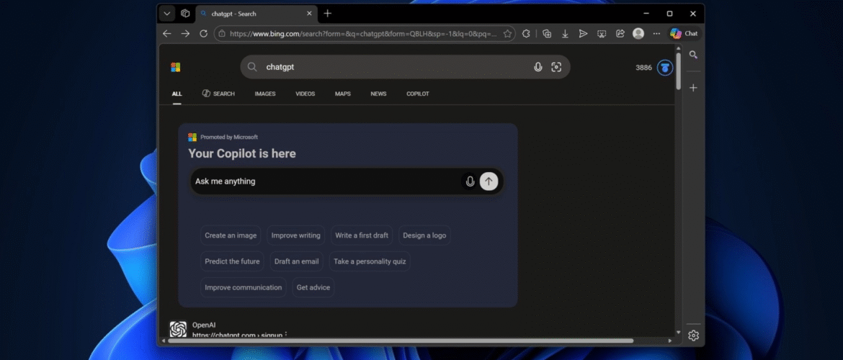
Task: Click the horizontal page scrollbar thumb
Action: coord(401,341)
